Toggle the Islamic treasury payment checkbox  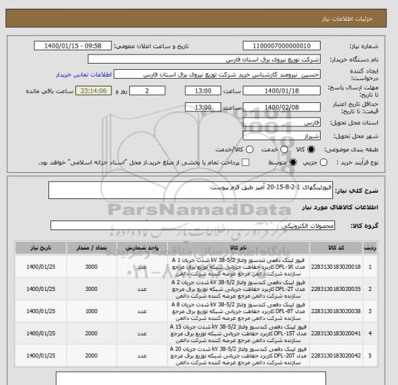tap(245, 162)
